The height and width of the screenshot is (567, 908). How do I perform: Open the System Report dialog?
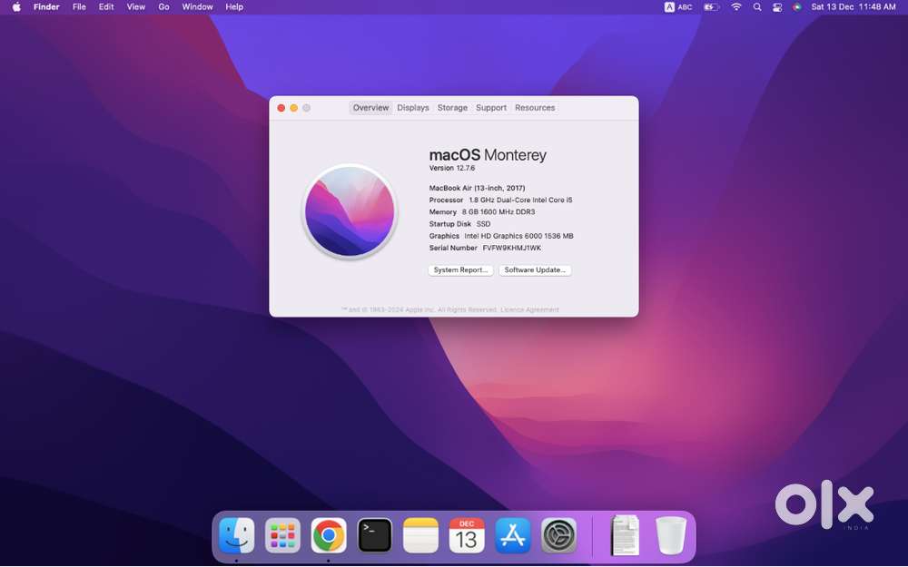[460, 269]
